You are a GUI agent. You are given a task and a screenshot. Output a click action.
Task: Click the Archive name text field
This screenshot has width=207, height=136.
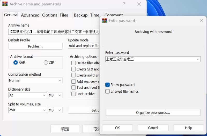pyautogui.click(x=54, y=32)
